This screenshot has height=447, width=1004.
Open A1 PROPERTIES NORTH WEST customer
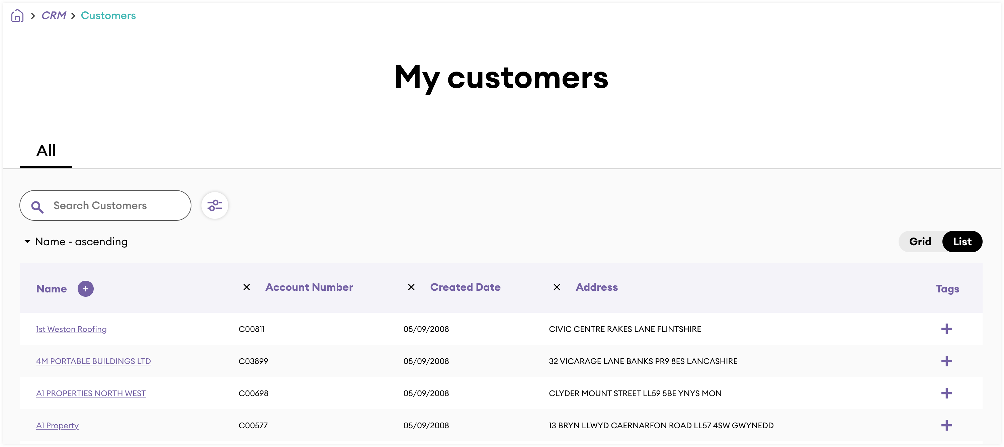tap(91, 393)
